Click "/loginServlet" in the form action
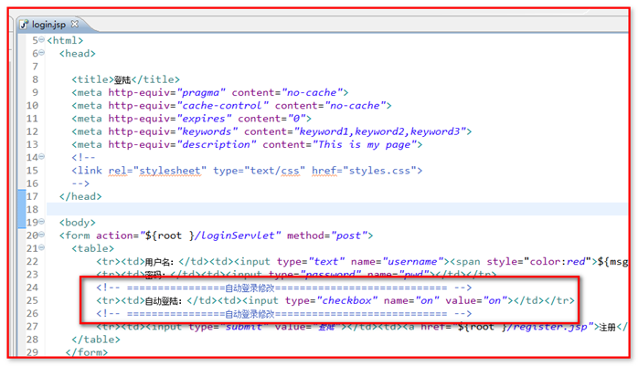Image resolution: width=638 pixels, height=366 pixels. click(x=235, y=235)
